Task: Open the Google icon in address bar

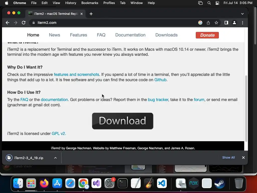Action: (200, 23)
